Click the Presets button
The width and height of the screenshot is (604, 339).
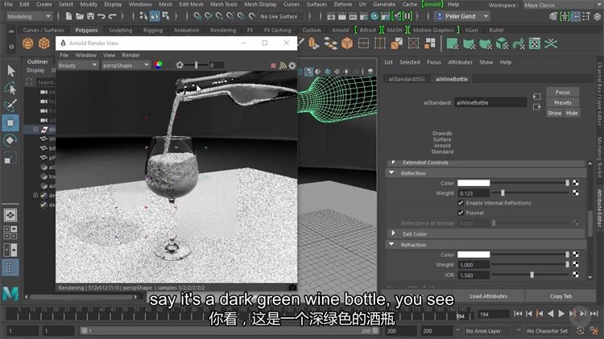point(562,103)
